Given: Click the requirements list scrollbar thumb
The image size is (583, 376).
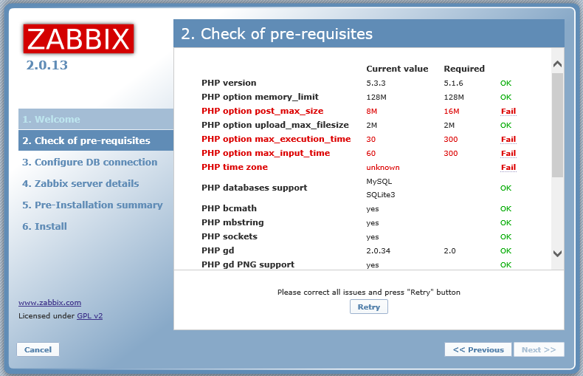Looking at the screenshot, I should click(x=557, y=124).
